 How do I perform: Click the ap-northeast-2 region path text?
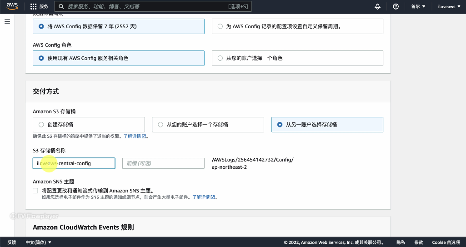point(229,167)
